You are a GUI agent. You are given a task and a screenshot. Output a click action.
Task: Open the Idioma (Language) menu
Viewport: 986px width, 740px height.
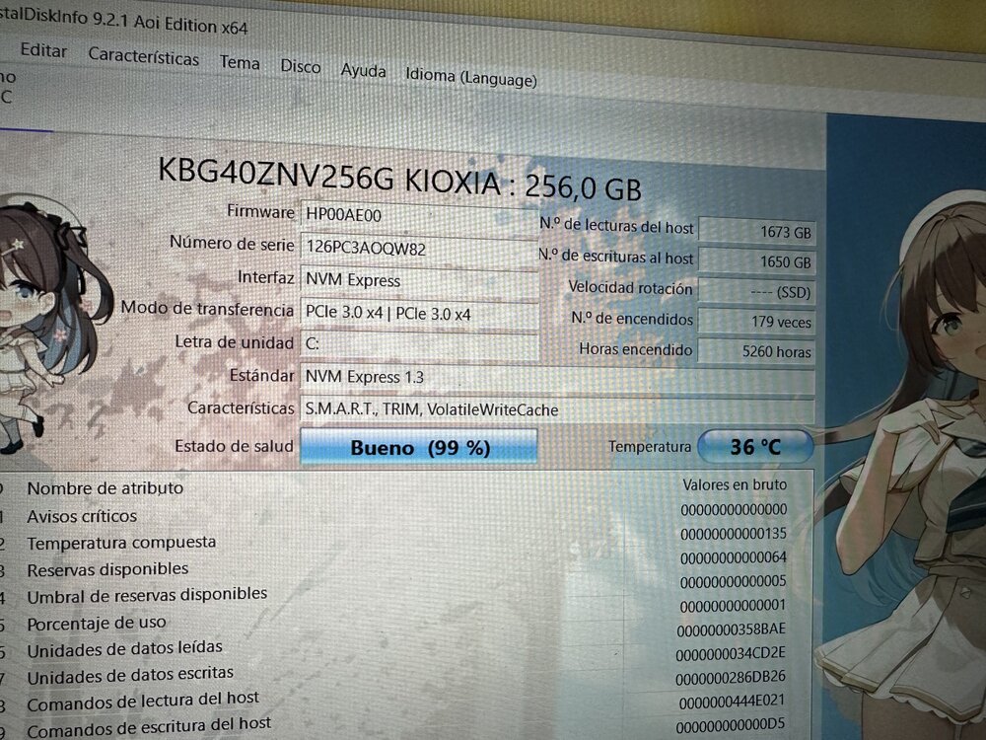pos(471,77)
